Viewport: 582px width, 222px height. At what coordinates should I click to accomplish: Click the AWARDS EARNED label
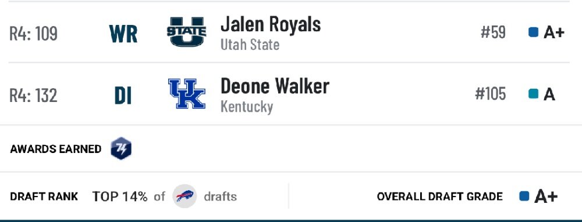(x=56, y=149)
